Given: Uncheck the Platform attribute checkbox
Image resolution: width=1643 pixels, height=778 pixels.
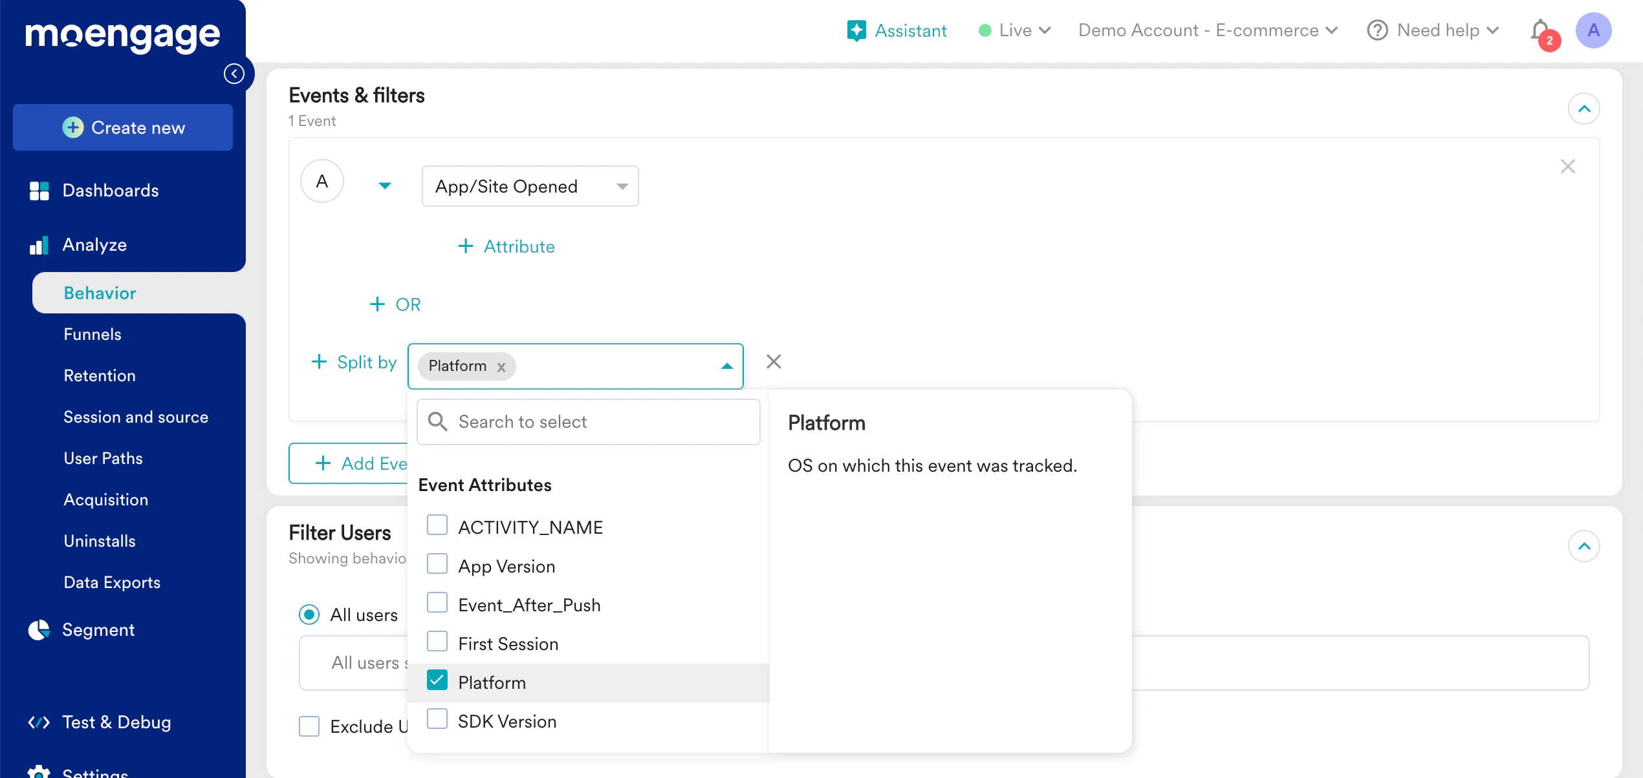Looking at the screenshot, I should [437, 681].
